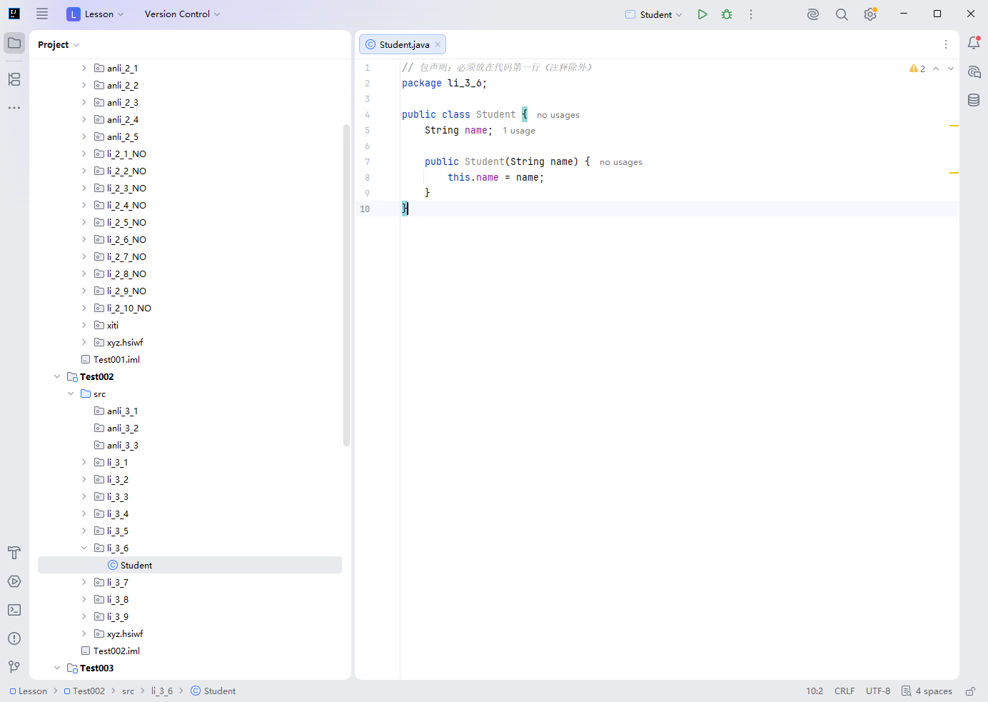Click the 10:2 cursor position indicator

pyautogui.click(x=815, y=691)
